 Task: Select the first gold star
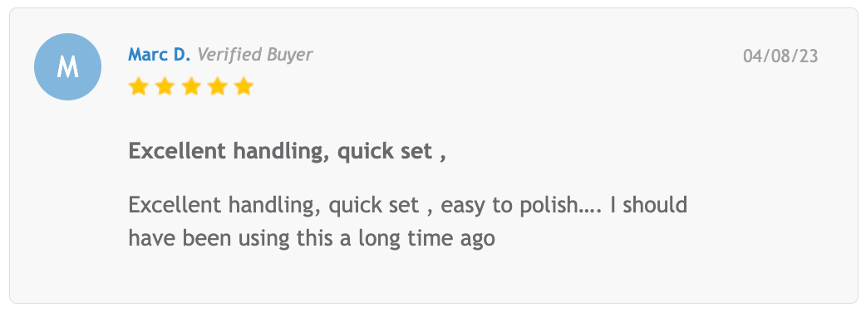pos(138,86)
